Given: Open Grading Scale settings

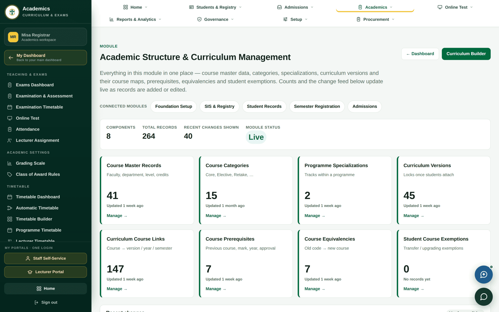Looking at the screenshot, I should [x=45, y=163].
